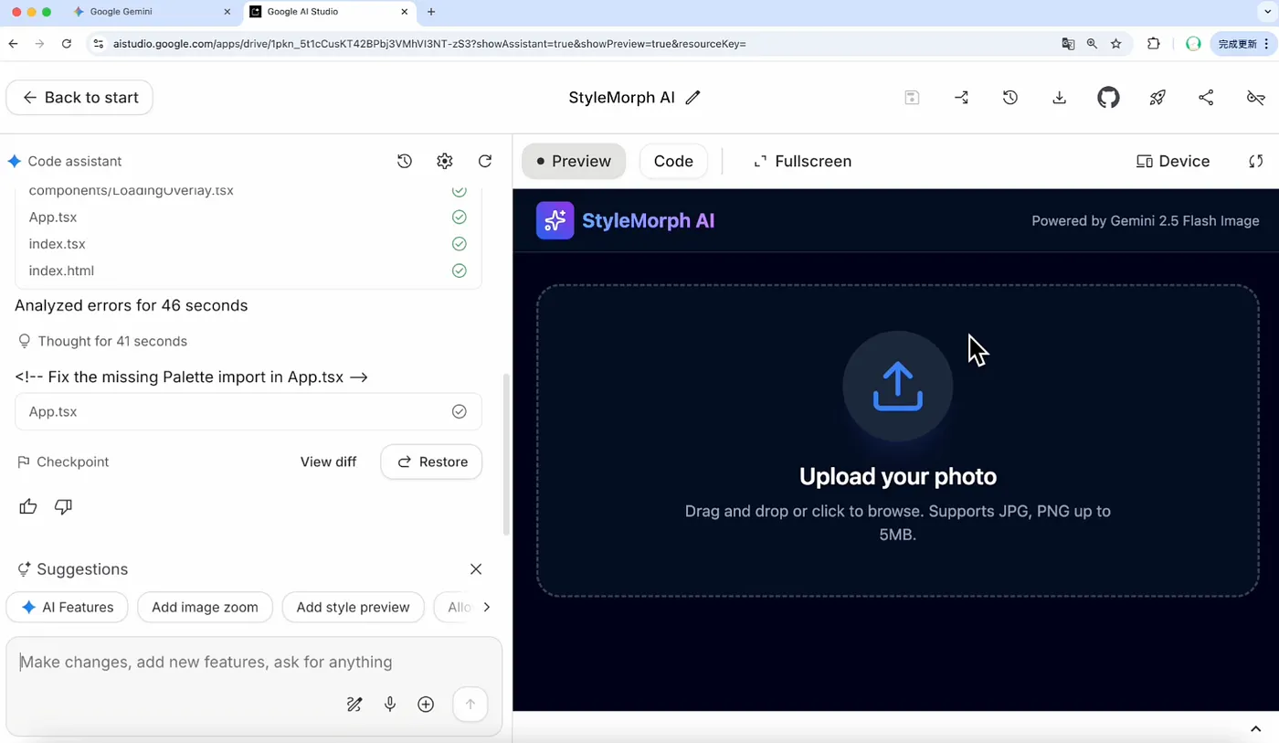
Task: Click the thumbs down feedback icon
Action: 63,506
